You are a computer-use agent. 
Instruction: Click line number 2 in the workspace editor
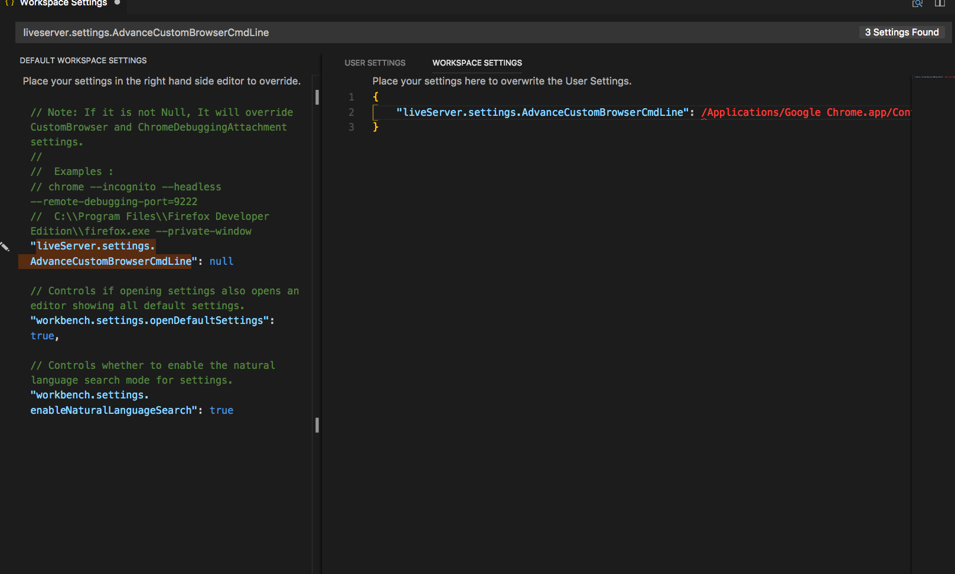click(351, 112)
